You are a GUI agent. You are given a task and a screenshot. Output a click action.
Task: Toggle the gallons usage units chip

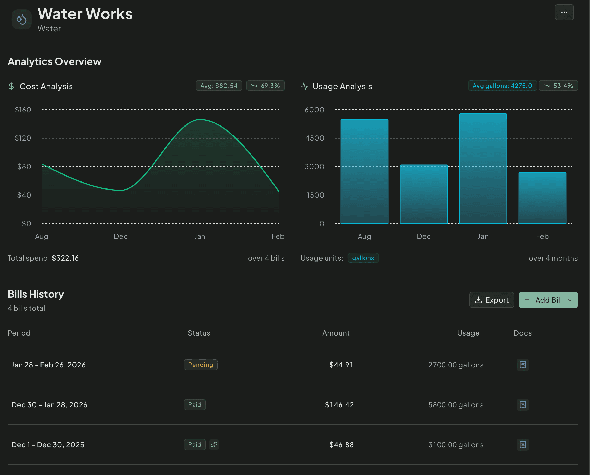pos(363,258)
